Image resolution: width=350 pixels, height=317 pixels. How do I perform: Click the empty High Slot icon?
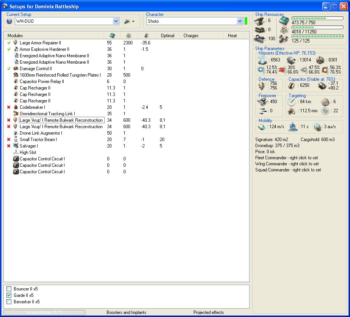16,152
